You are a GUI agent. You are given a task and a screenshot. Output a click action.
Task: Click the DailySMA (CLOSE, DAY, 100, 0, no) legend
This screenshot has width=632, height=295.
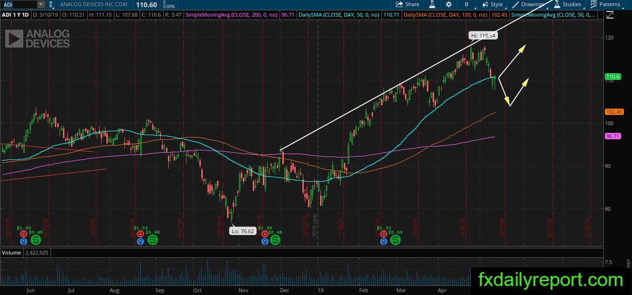point(446,15)
